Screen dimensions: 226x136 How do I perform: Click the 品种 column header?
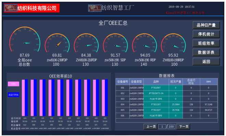pos(156,82)
